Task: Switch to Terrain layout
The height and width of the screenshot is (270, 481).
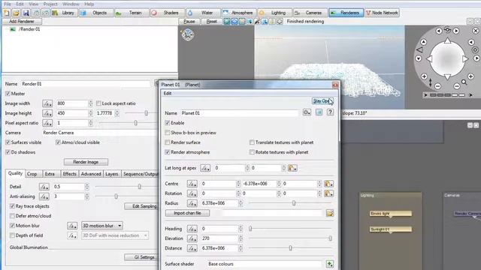Action: (x=132, y=13)
